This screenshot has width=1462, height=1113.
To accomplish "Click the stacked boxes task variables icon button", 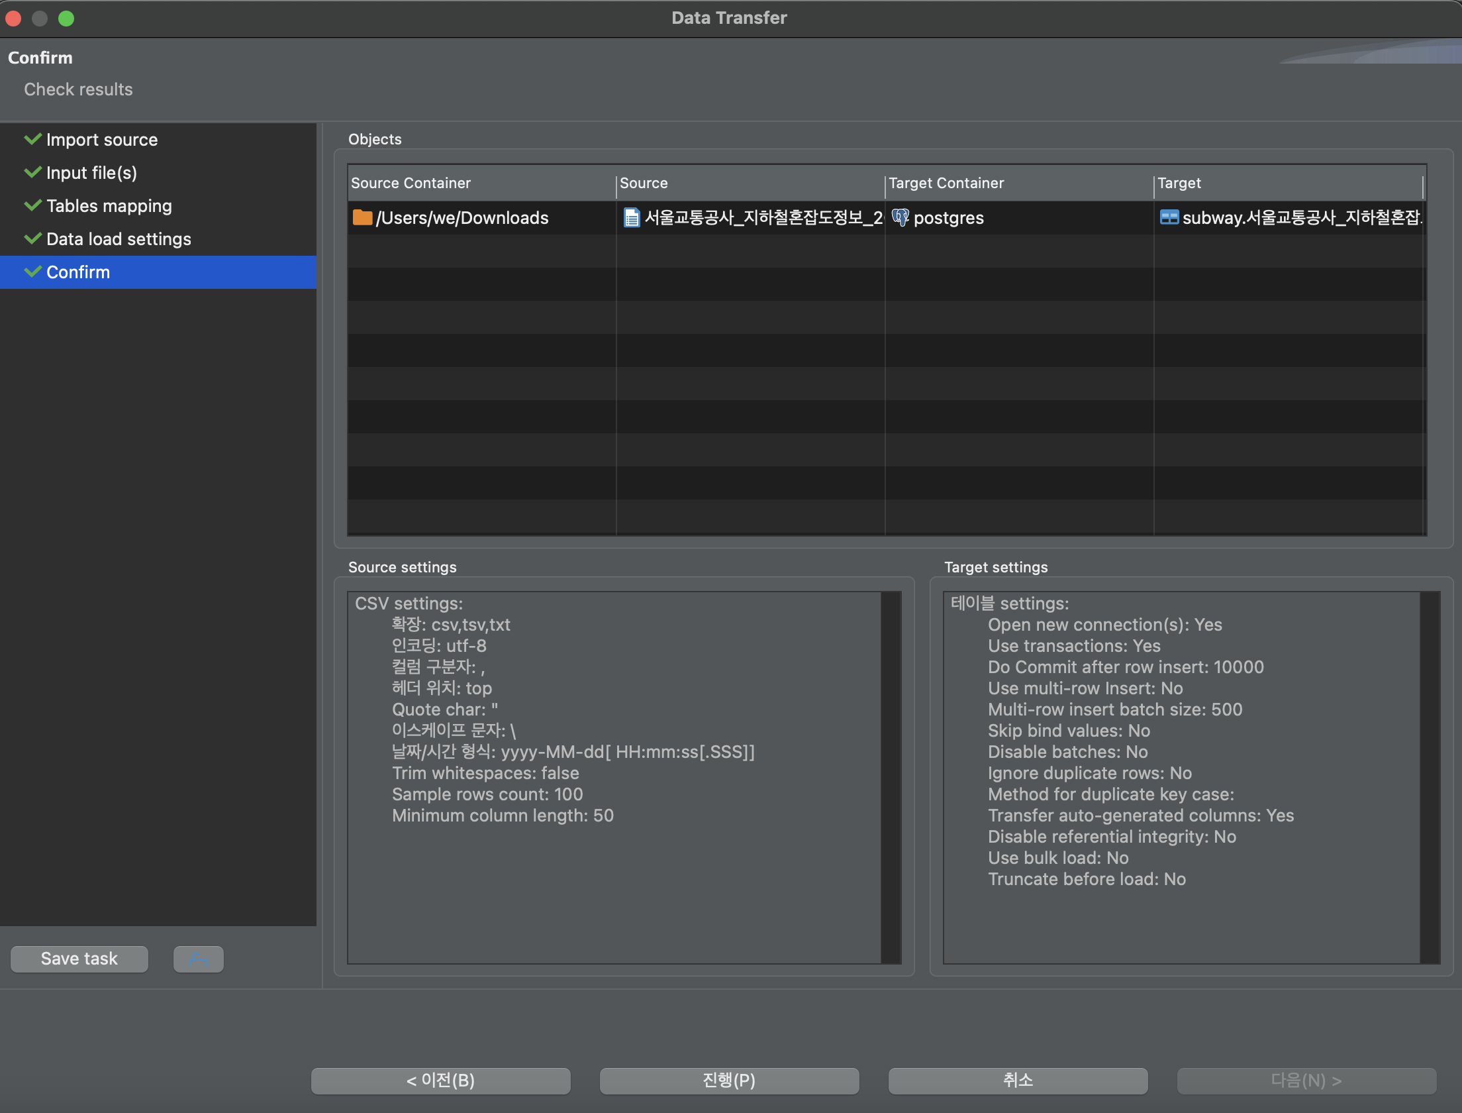I will [198, 959].
